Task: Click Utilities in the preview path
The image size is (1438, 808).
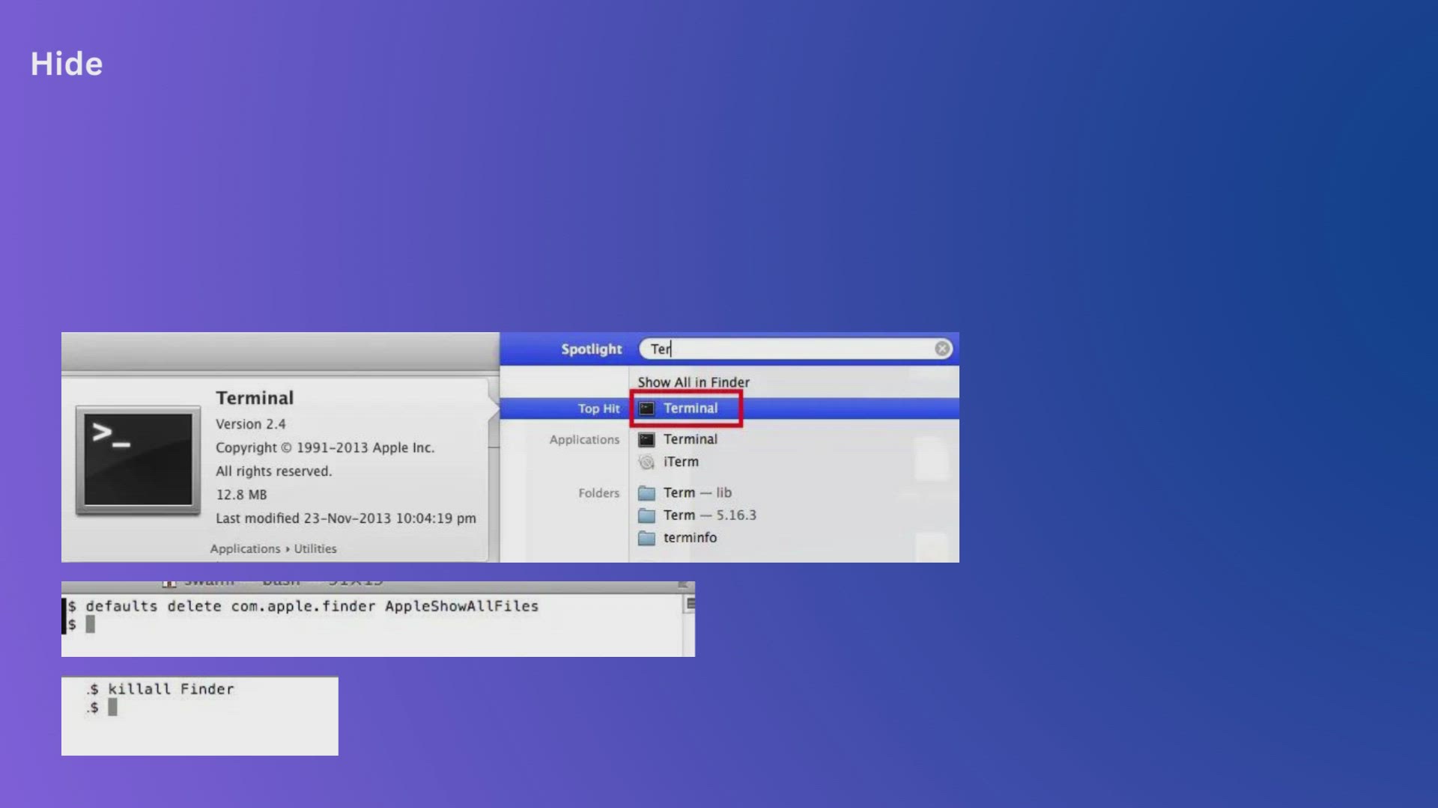Action: pos(315,548)
